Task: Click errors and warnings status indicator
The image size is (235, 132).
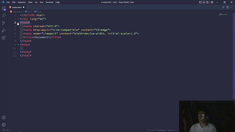Action: click(x=6, y=130)
